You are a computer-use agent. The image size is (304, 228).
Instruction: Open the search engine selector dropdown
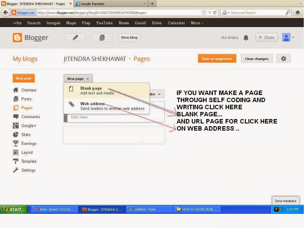pyautogui.click(x=225, y=12)
